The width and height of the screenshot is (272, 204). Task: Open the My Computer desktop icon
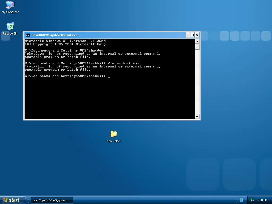10,7
